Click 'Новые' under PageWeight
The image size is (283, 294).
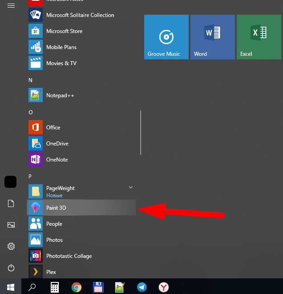tap(54, 195)
